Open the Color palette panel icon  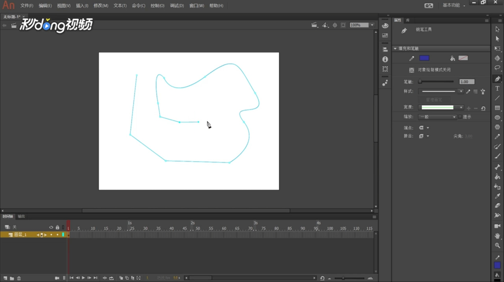click(x=385, y=26)
